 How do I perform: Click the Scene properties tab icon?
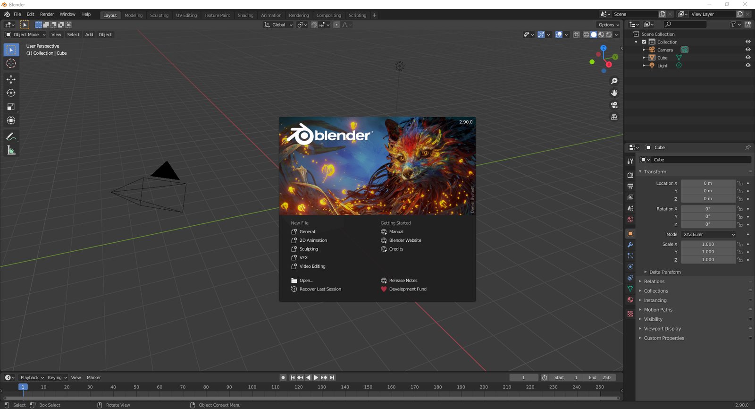630,208
